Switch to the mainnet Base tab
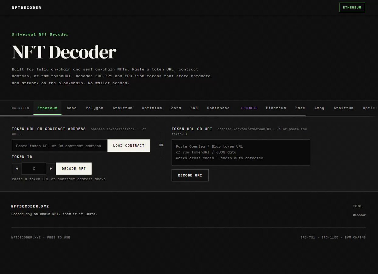 [72, 108]
